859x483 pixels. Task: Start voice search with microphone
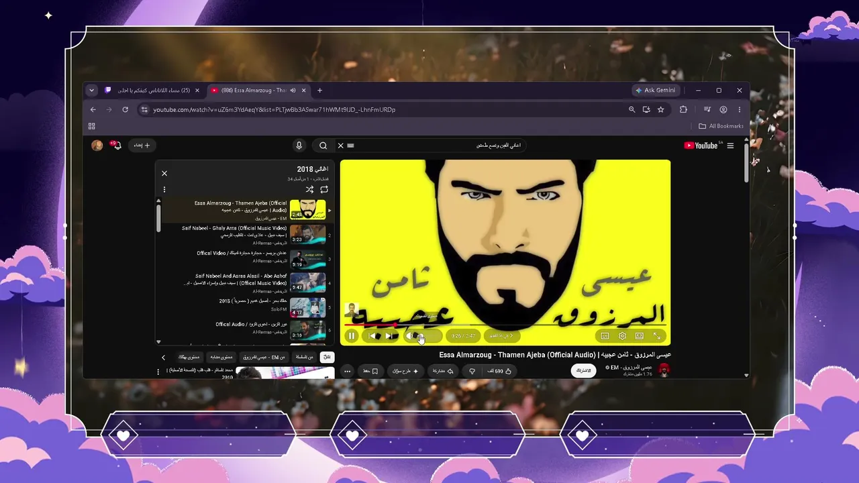pyautogui.click(x=299, y=146)
